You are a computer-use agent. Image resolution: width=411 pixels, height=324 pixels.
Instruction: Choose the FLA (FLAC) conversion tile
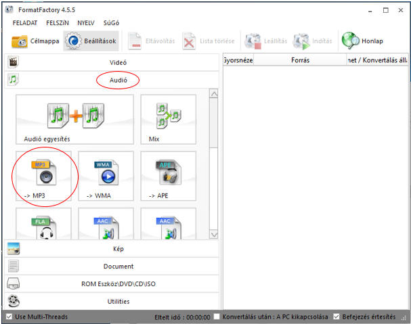tap(43, 224)
